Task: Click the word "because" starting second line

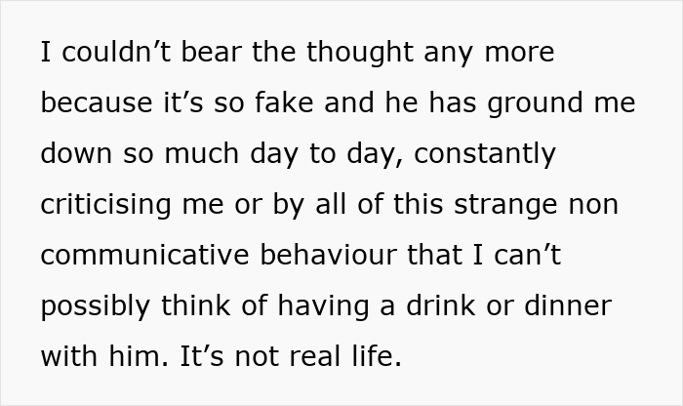Action: (x=97, y=102)
